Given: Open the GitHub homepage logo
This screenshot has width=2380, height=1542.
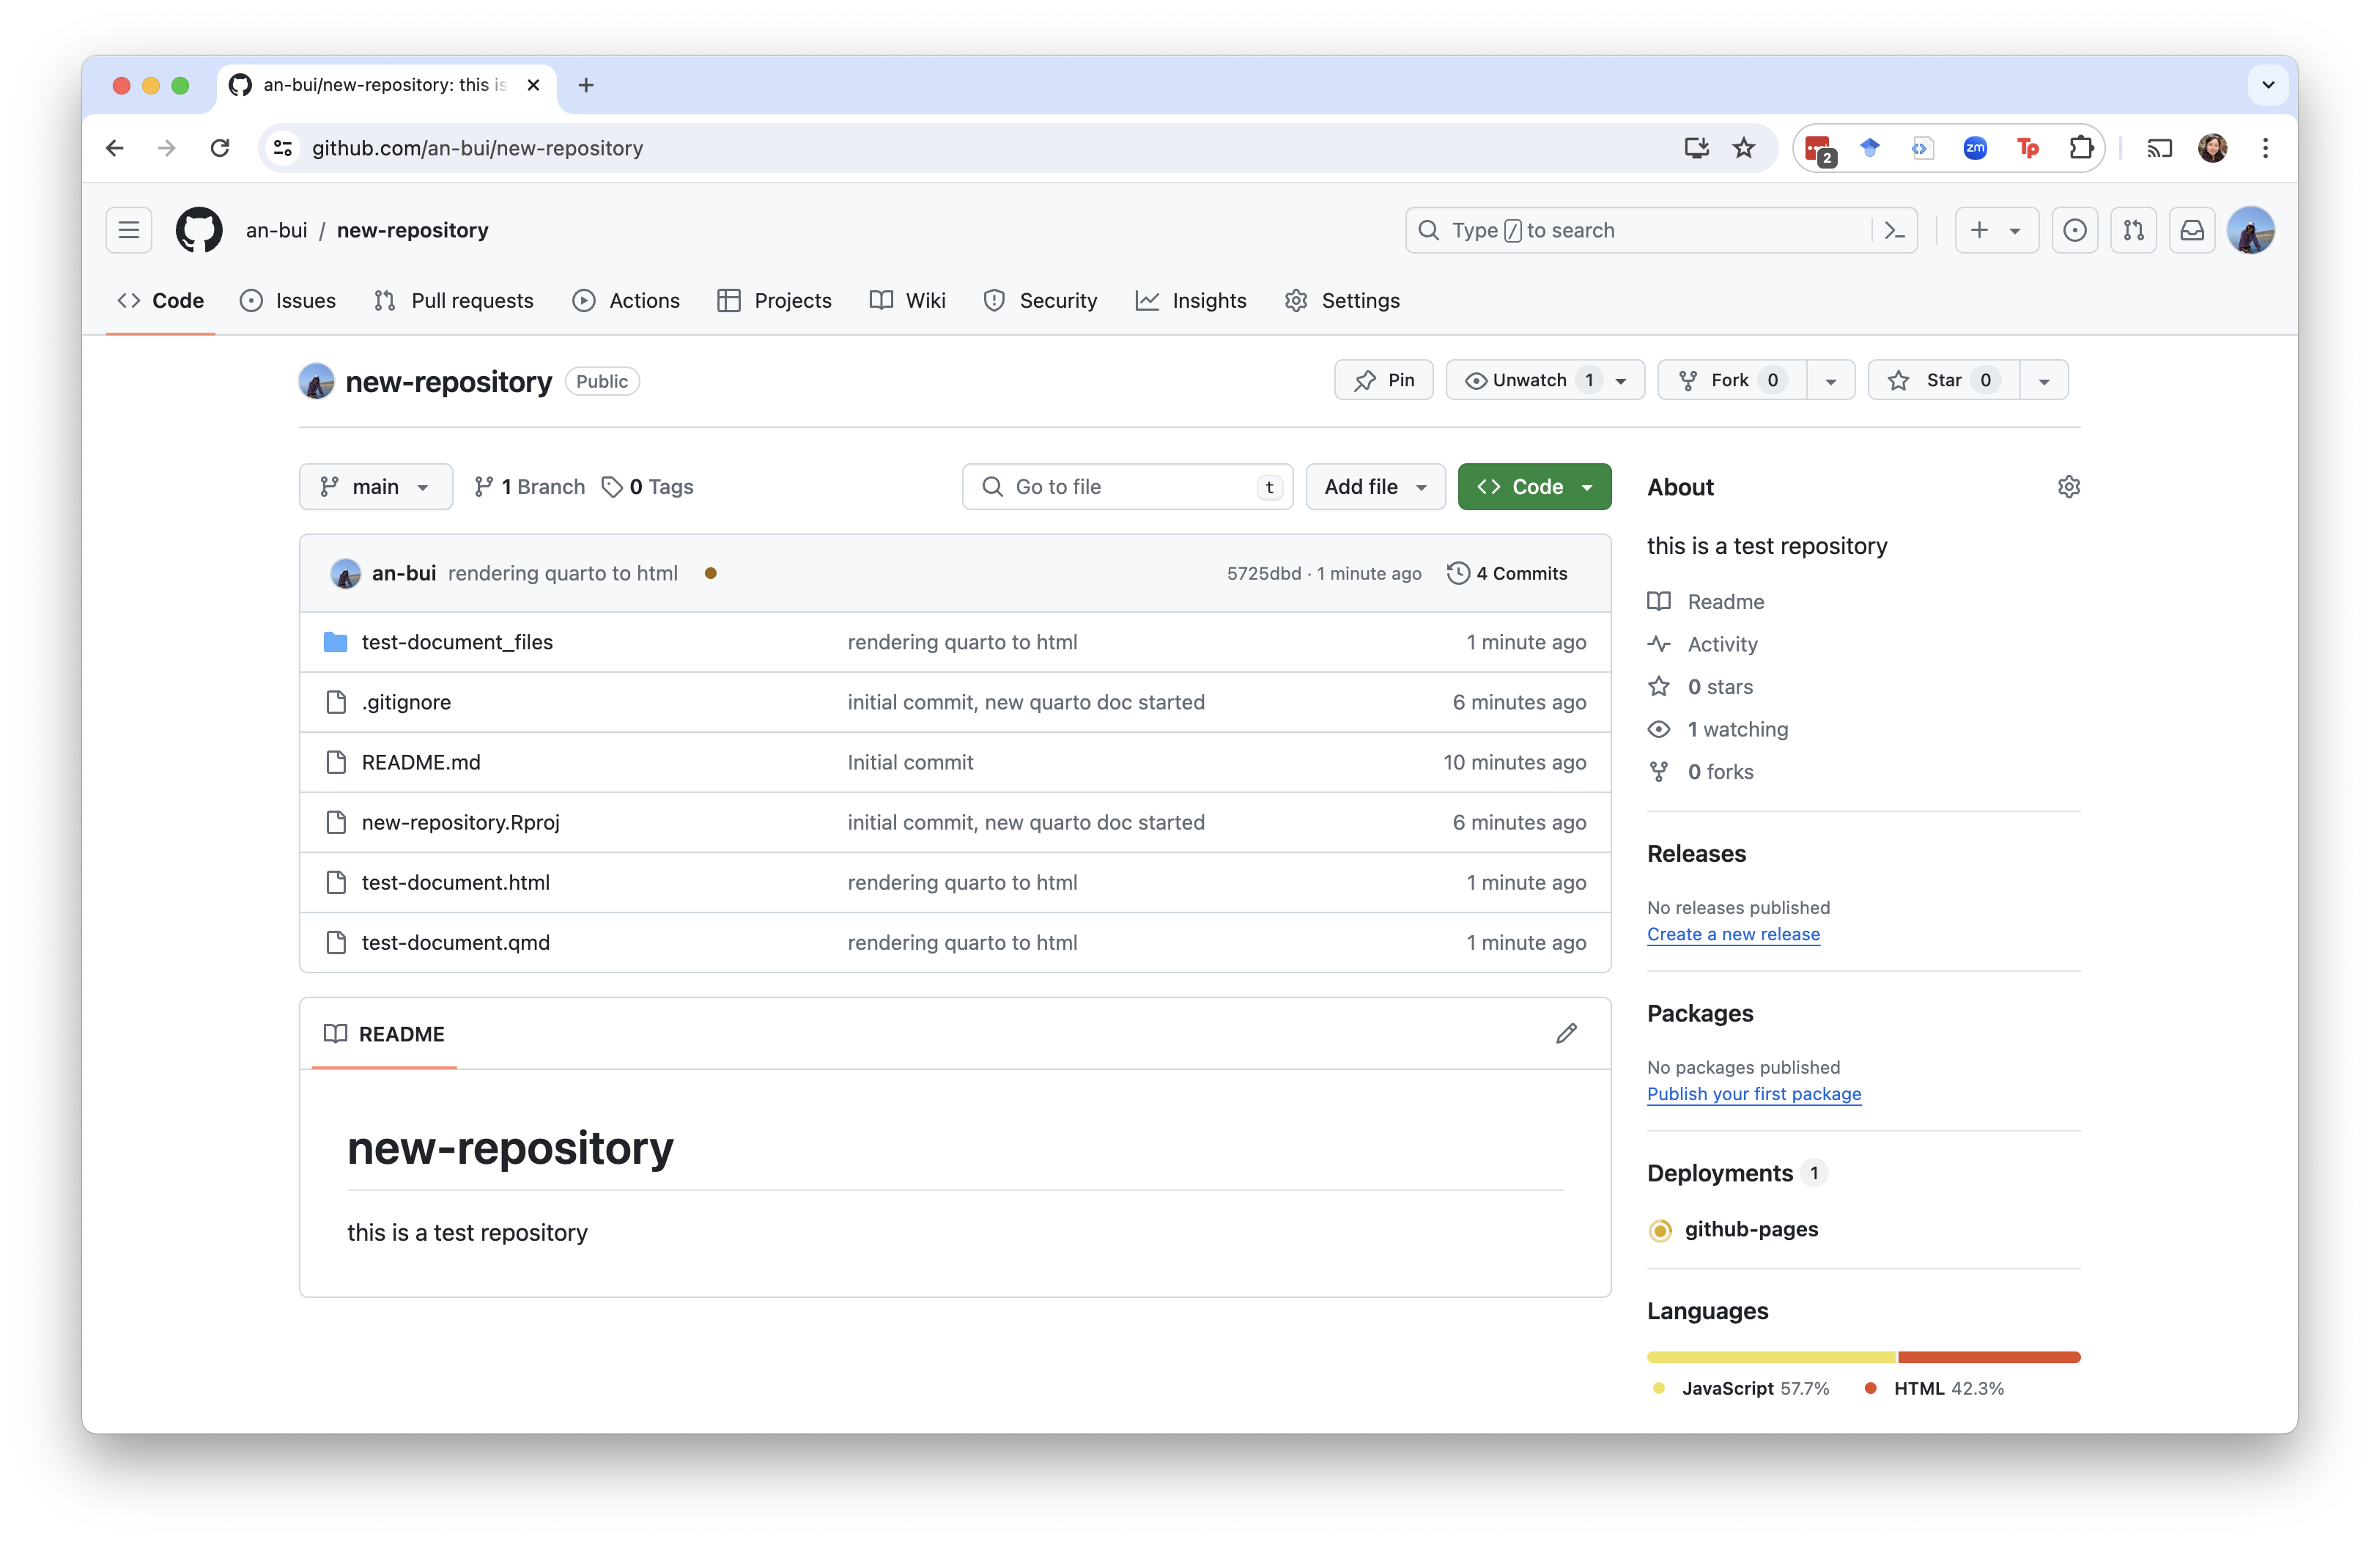Looking at the screenshot, I should point(199,230).
